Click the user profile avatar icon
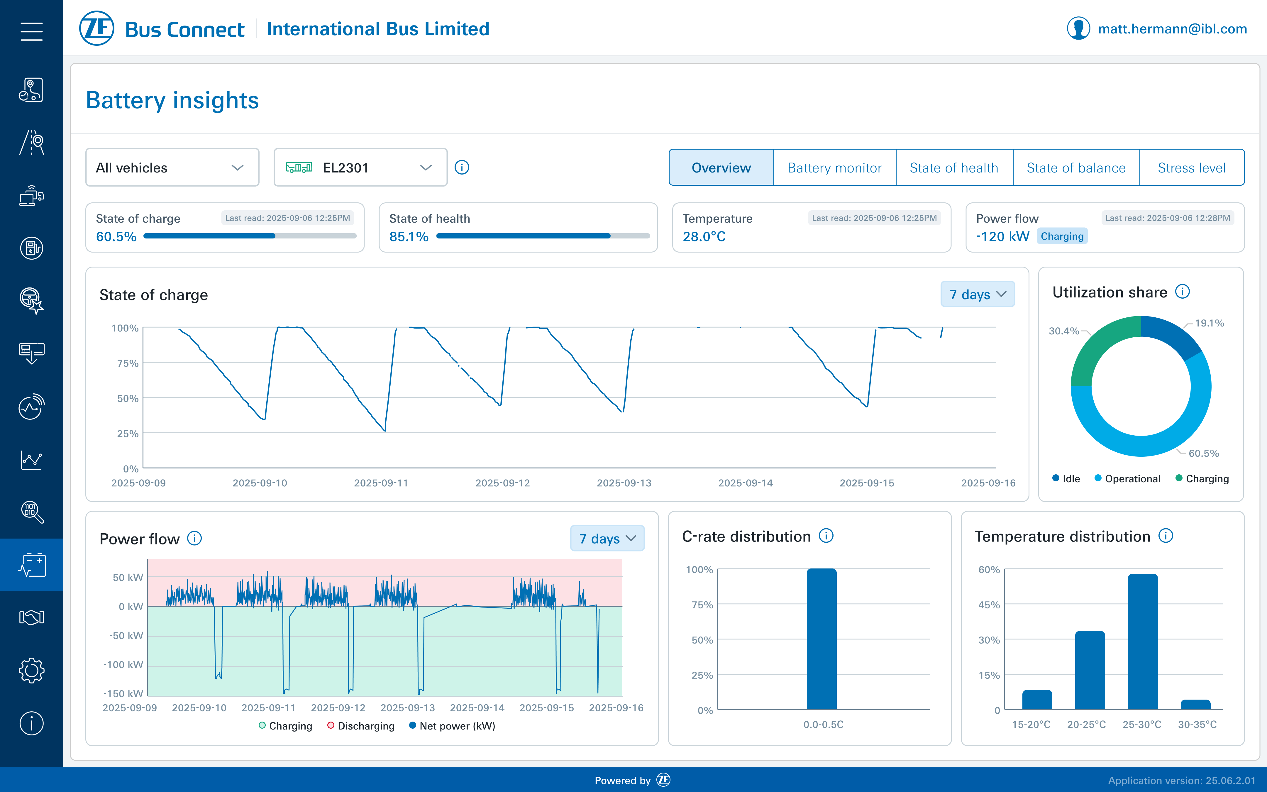 (x=1078, y=29)
